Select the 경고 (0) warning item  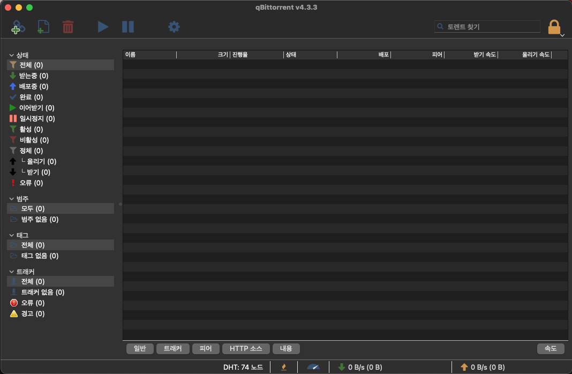(x=61, y=314)
